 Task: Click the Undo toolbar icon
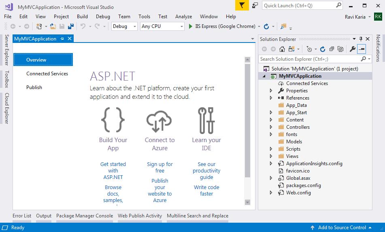83,26
